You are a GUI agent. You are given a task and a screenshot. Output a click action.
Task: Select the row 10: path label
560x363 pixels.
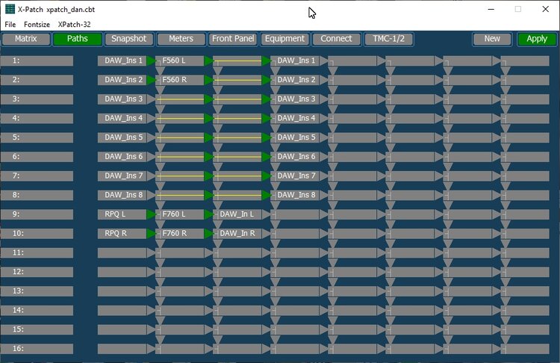[x=37, y=234]
